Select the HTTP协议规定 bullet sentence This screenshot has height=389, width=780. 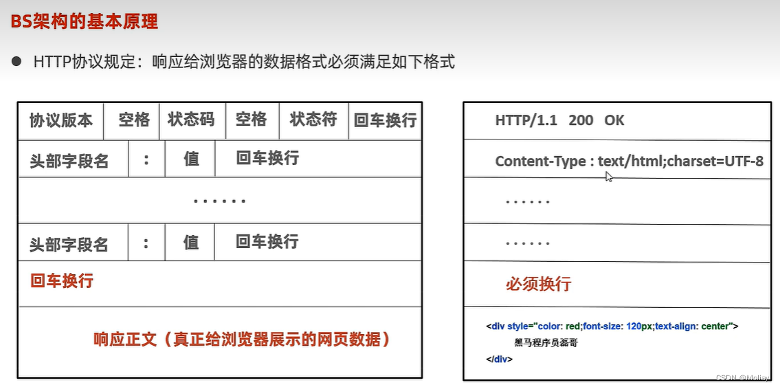[244, 62]
